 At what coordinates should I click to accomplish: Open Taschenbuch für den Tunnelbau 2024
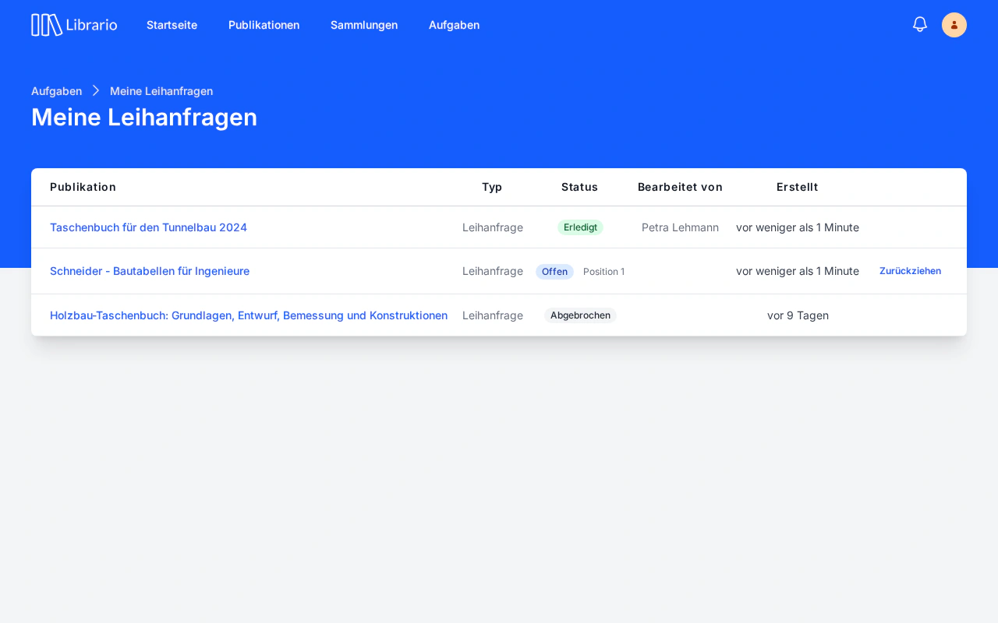pos(148,227)
